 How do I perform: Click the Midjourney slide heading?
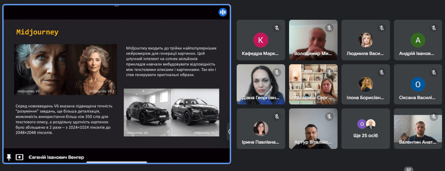37,32
